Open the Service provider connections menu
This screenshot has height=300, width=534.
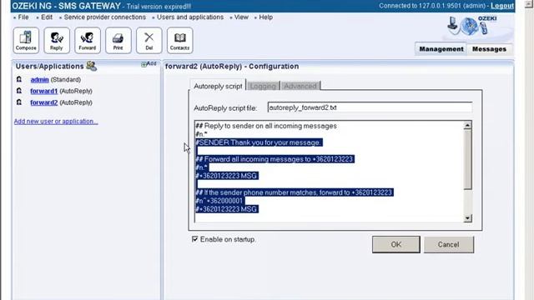tap(105, 17)
